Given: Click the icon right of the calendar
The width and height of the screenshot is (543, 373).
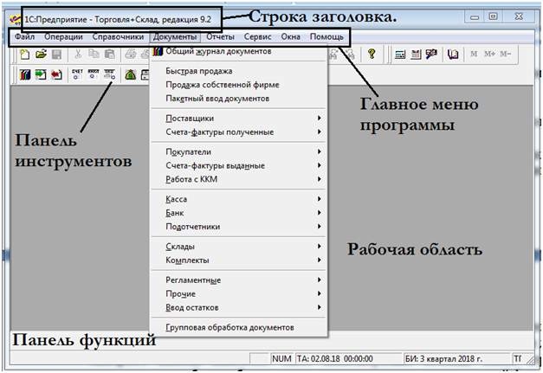Looking at the screenshot, I should point(431,54).
